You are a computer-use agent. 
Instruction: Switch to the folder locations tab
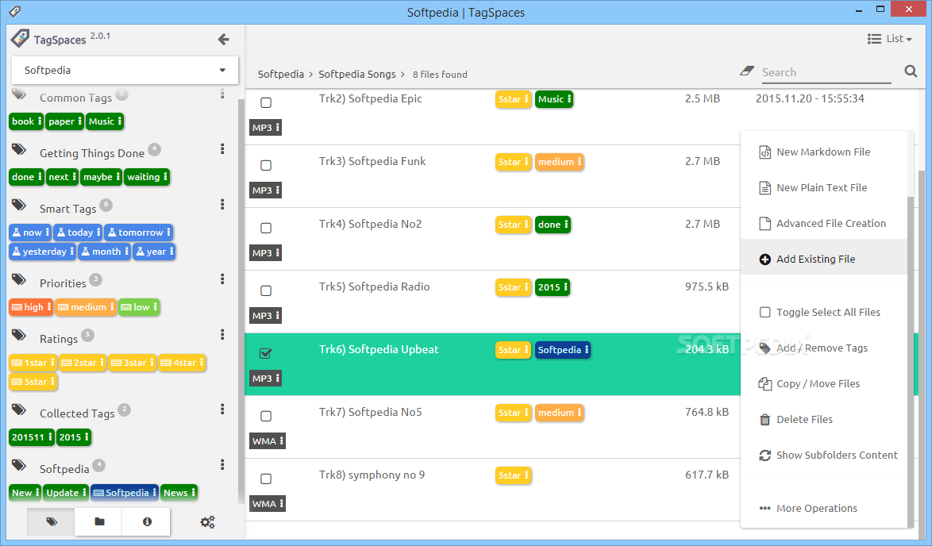[x=99, y=521]
